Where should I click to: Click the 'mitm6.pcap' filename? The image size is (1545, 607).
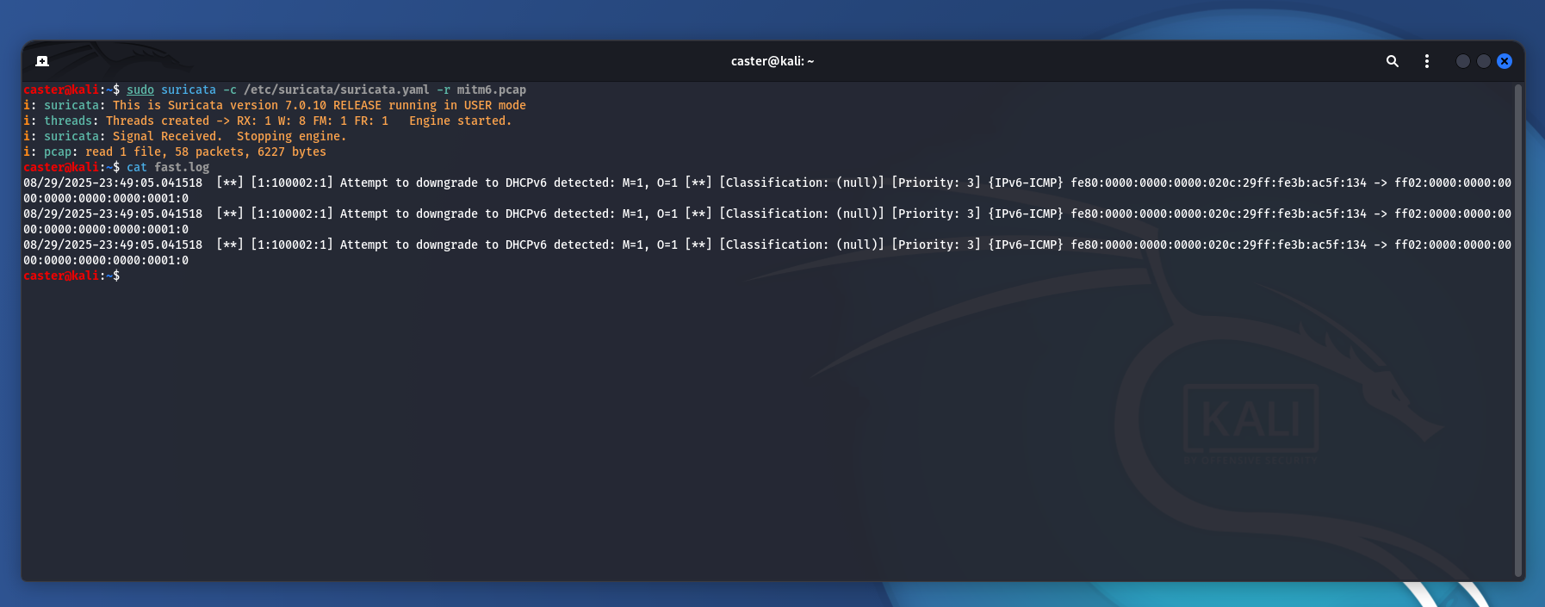[x=492, y=90]
